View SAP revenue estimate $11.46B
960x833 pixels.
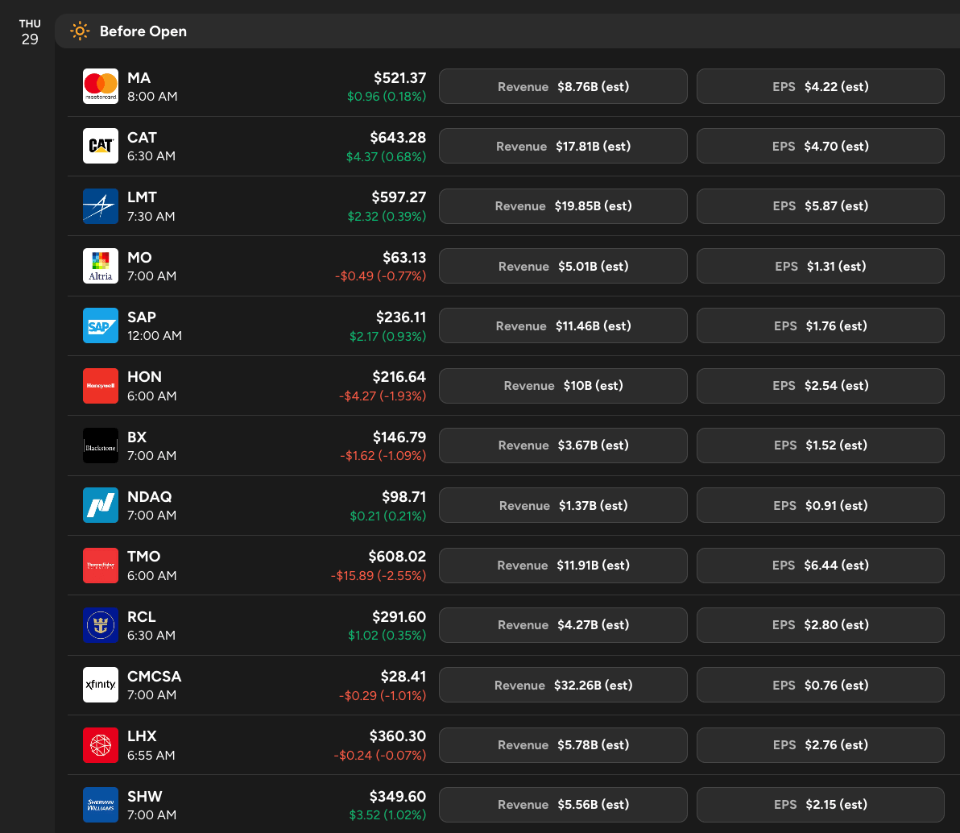pos(563,325)
